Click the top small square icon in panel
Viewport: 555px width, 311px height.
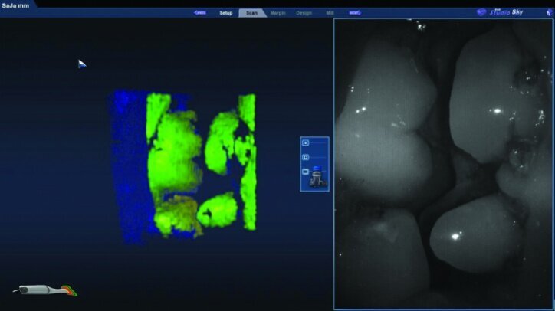click(x=306, y=142)
